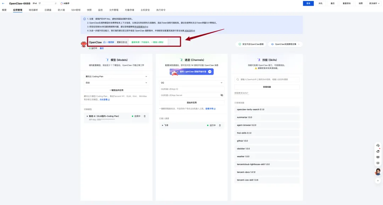Select tencent-docs 1.0.12 skill

[267, 172]
